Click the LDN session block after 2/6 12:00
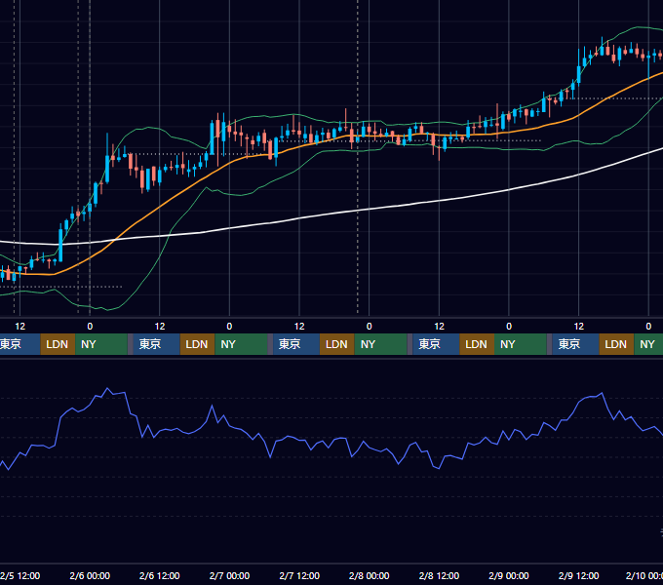Viewport: 663px width, 585px height. click(198, 344)
